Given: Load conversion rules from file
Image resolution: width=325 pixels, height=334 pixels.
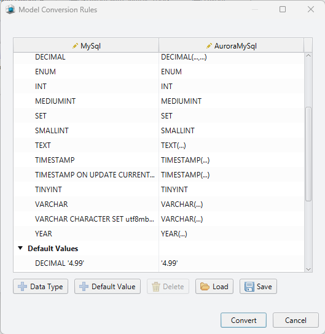Looking at the screenshot, I should [x=214, y=287].
